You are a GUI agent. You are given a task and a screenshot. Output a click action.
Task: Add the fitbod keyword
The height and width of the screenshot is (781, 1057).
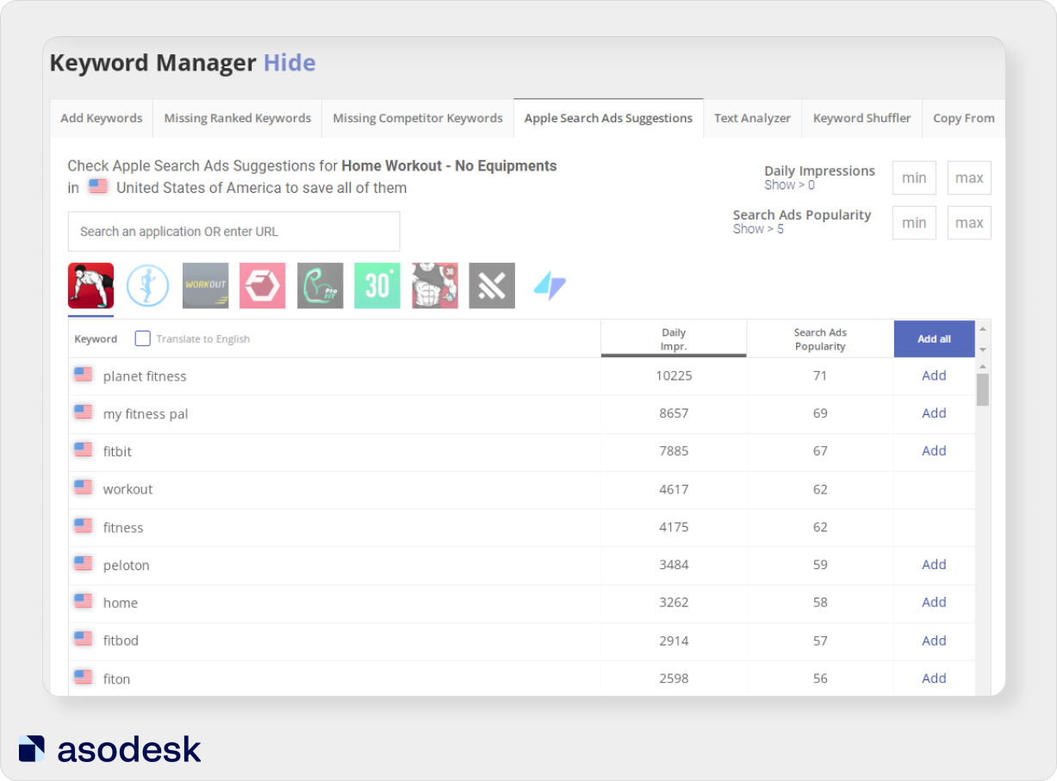tap(934, 641)
